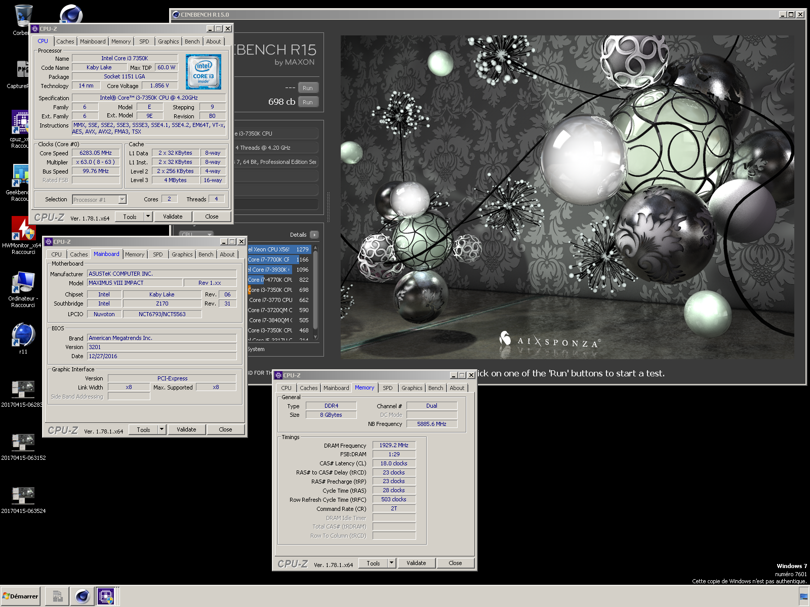Click Validate in the CPU tab window
Image resolution: width=810 pixels, height=607 pixels.
point(173,216)
